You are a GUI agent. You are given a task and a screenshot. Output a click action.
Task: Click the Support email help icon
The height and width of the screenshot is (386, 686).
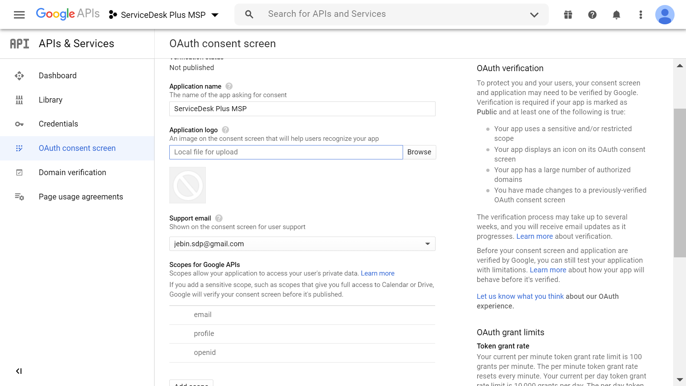point(219,218)
